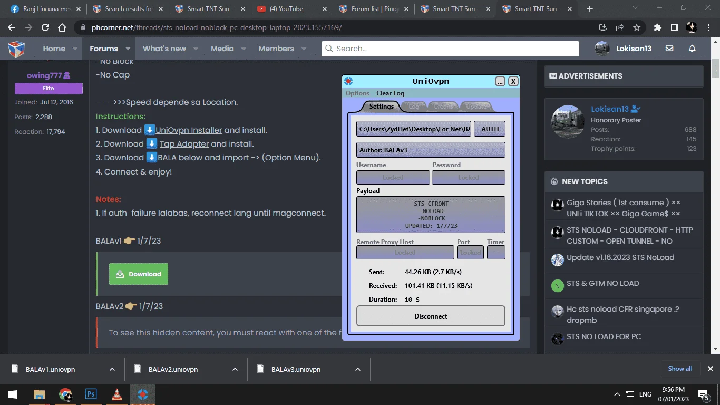The image size is (720, 405).
Task: Click Show all downloads
Action: [680, 369]
